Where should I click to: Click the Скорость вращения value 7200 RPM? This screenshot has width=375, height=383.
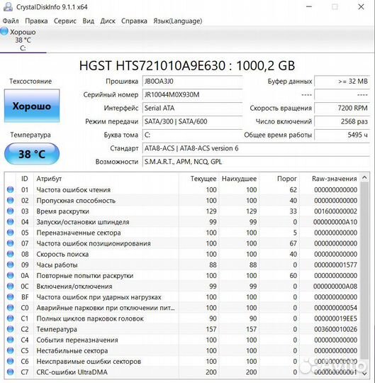point(342,109)
